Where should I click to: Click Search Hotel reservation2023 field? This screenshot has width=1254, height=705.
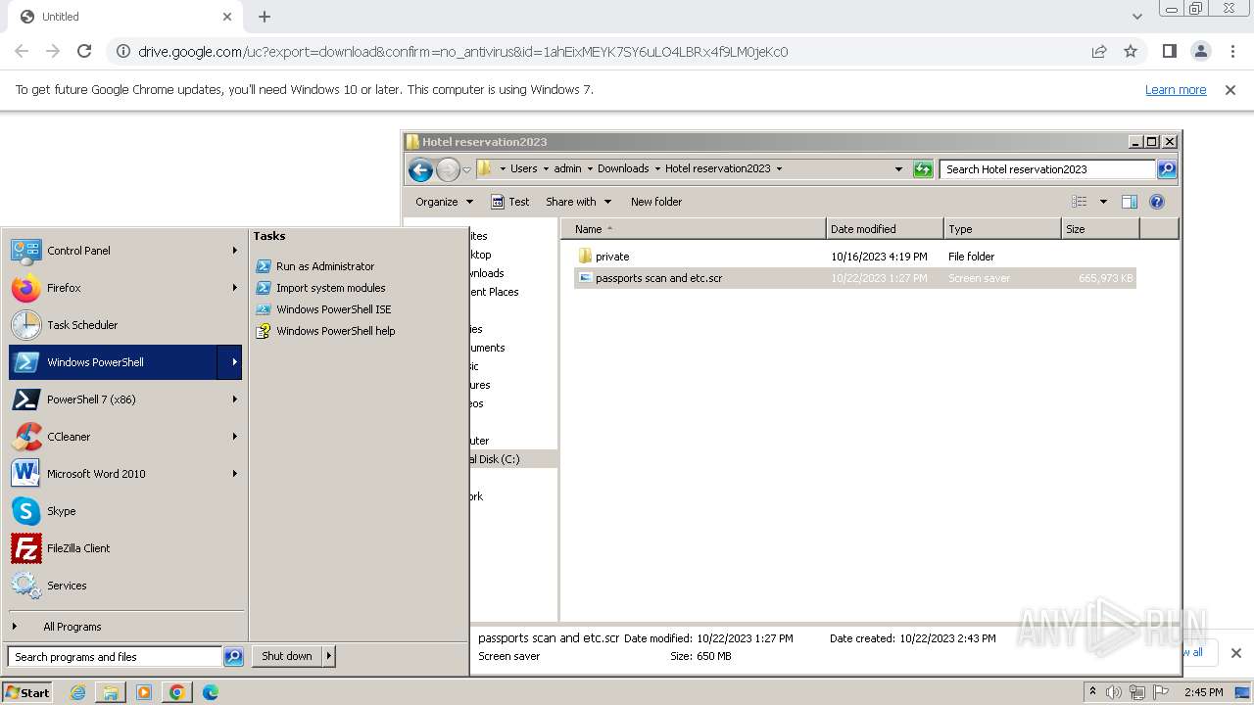pos(1047,169)
